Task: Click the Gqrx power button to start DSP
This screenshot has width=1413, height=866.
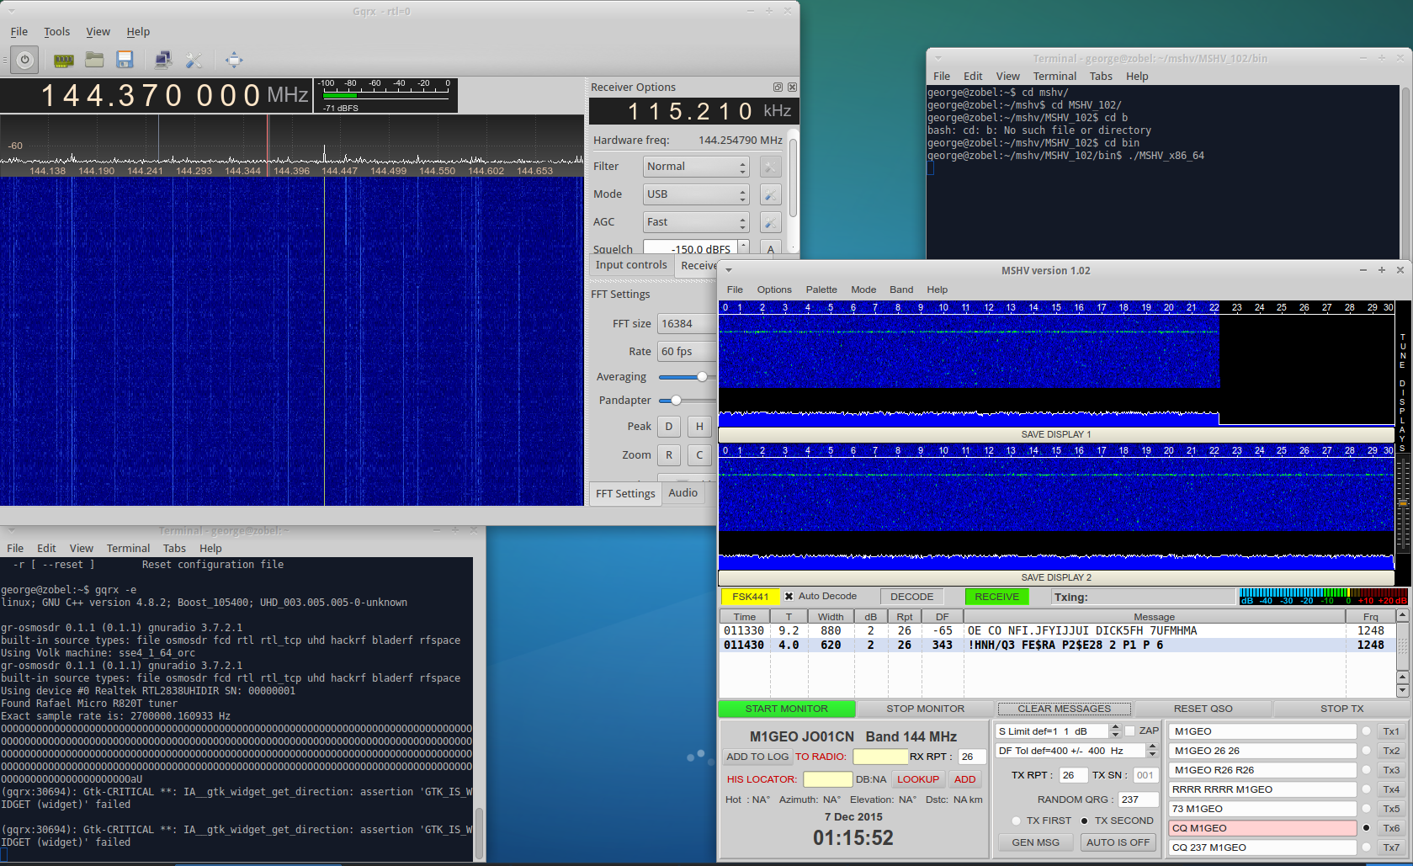Action: click(24, 60)
